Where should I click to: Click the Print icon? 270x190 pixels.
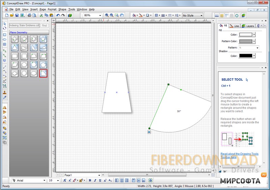coord(29,15)
